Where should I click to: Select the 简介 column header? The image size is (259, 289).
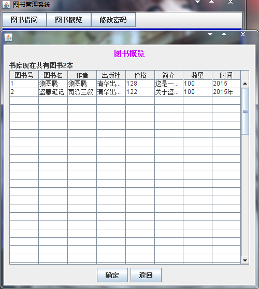pos(169,75)
